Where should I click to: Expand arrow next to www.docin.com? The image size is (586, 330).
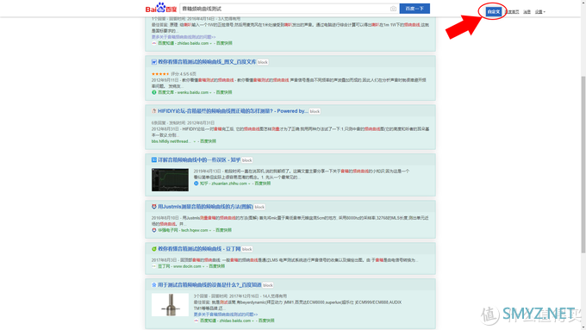[x=203, y=266]
